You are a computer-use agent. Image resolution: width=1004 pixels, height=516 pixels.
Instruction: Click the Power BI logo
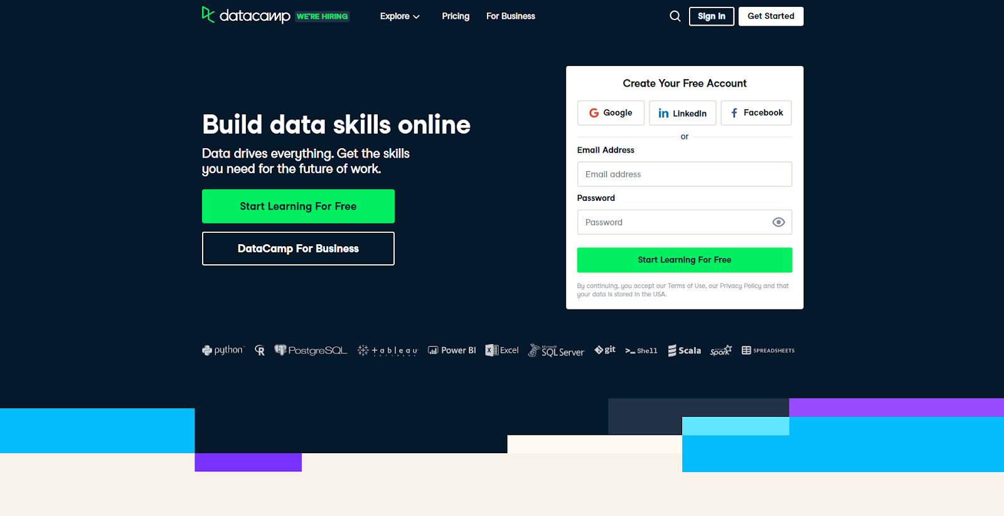(x=452, y=350)
